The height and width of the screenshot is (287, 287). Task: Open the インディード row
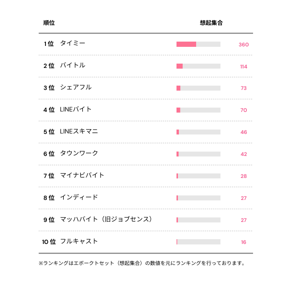click(x=79, y=198)
